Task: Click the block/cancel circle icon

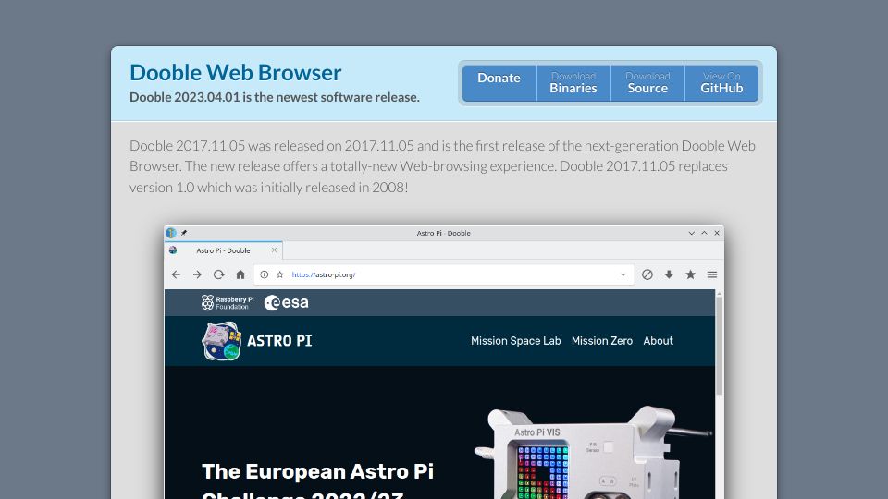Action: (647, 274)
